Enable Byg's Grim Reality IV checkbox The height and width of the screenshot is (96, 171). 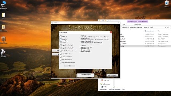click(61, 48)
